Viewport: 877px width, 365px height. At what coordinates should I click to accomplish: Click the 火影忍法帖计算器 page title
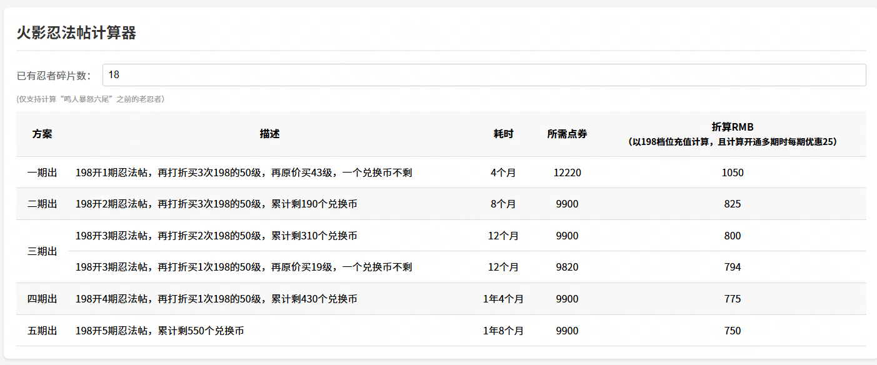[76, 33]
